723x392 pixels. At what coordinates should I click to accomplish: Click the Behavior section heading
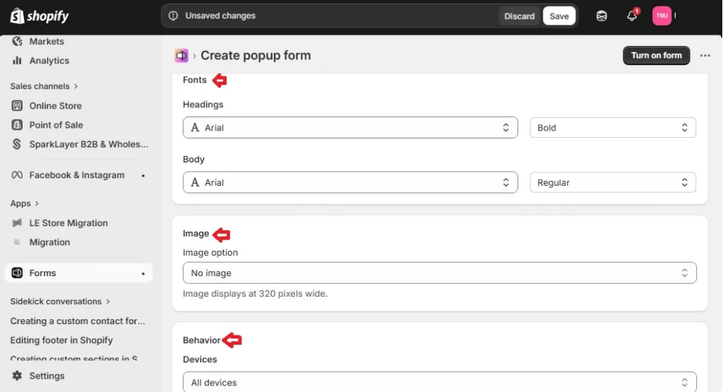(x=201, y=340)
